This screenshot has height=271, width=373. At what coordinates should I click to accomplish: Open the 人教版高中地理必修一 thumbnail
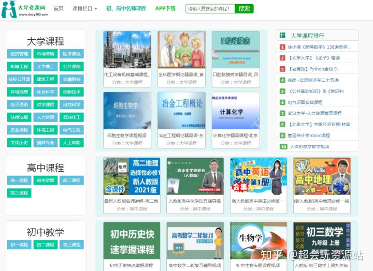tap(322, 176)
